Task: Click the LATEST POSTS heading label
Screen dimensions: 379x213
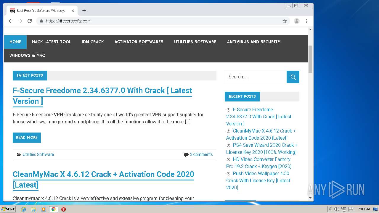Action: coord(30,75)
